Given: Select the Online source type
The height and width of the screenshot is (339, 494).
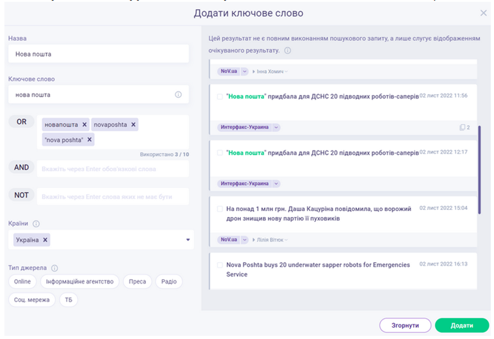Looking at the screenshot, I should point(22,282).
